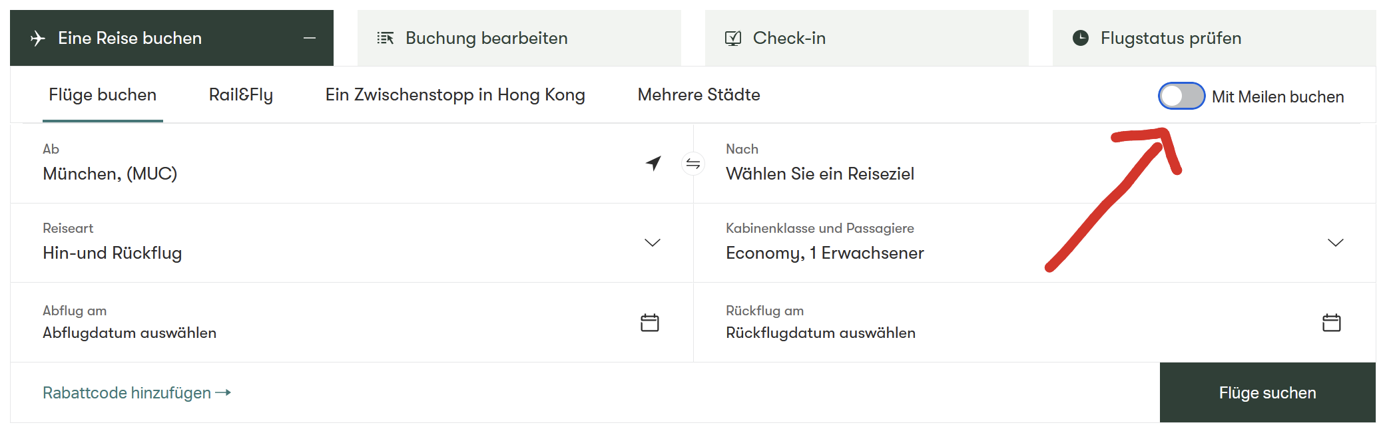The width and height of the screenshot is (1387, 433).
Task: Select the Mehrere Städte tab
Action: tap(698, 95)
